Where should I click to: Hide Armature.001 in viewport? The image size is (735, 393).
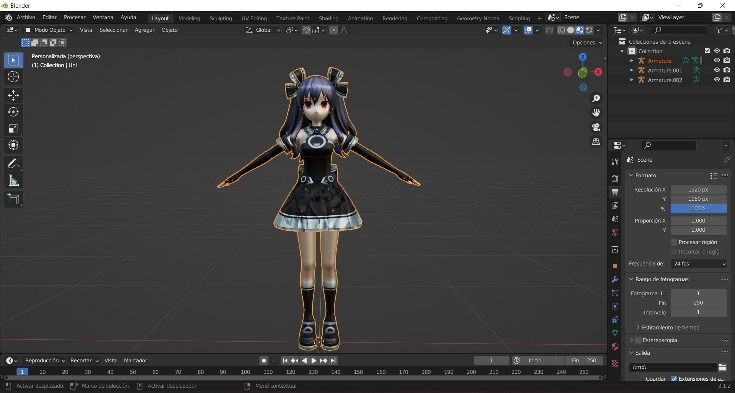717,70
